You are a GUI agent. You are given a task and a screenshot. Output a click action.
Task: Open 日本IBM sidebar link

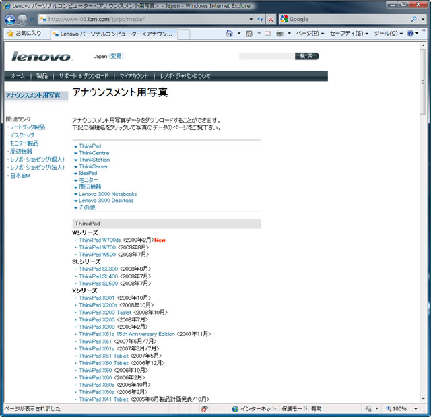20,176
